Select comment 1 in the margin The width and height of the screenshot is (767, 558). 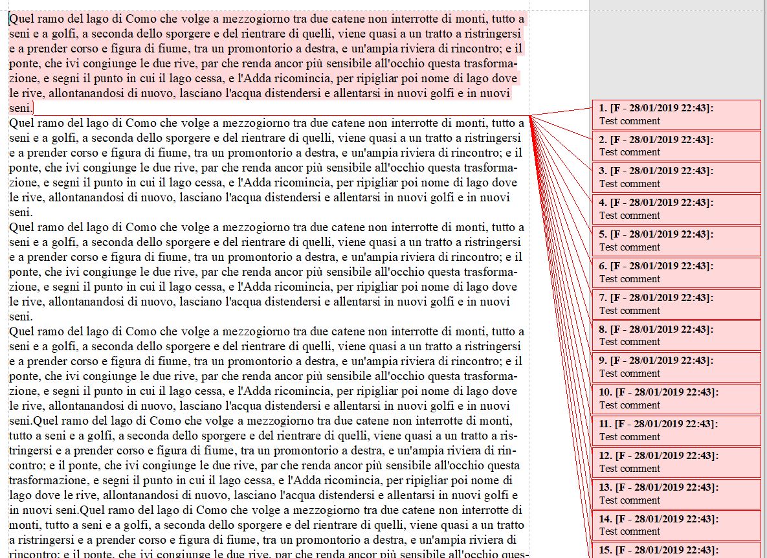pyautogui.click(x=676, y=115)
